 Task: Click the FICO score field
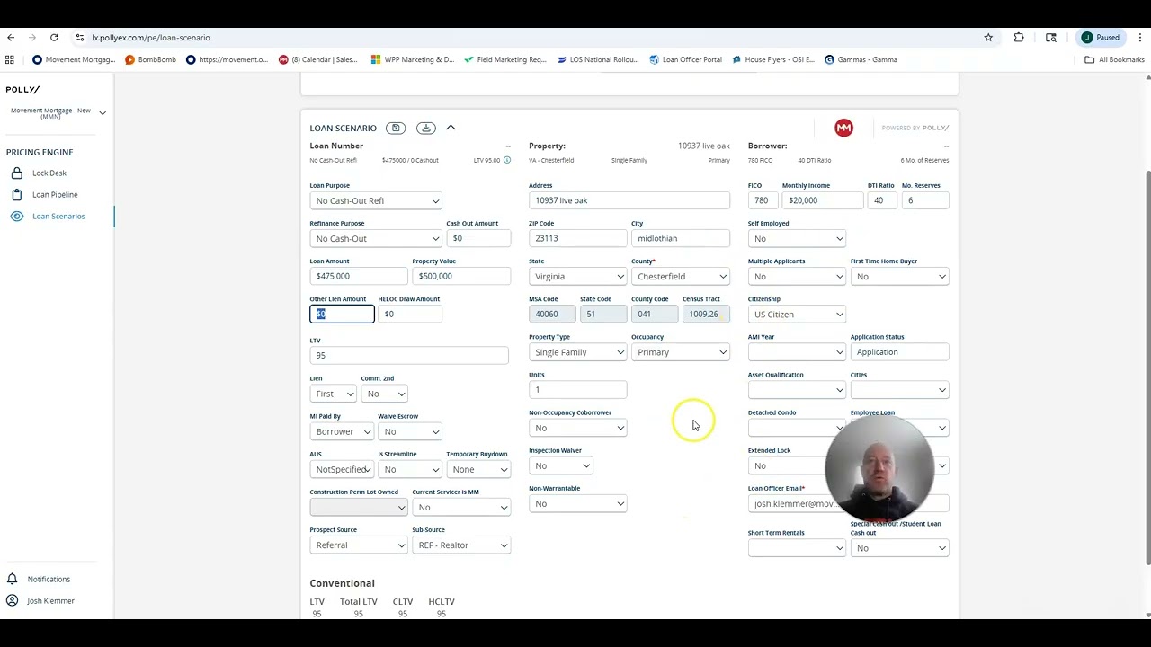tap(763, 200)
